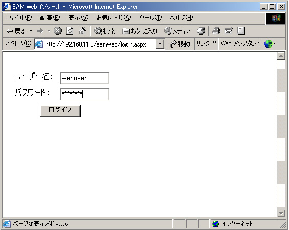This screenshot has width=289, height=230.
Task: Click the ユーザー名 field containing webuser1
Action: 84,78
